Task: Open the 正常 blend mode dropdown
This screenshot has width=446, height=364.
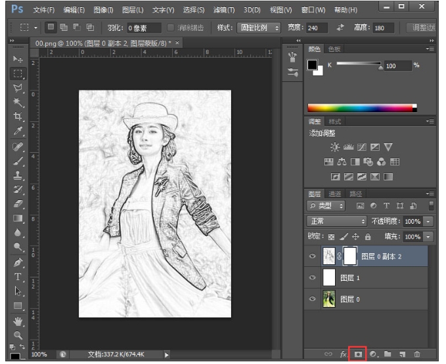Action: click(337, 222)
